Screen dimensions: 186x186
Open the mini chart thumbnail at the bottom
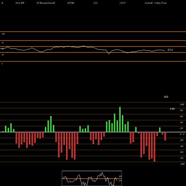click(x=92, y=178)
